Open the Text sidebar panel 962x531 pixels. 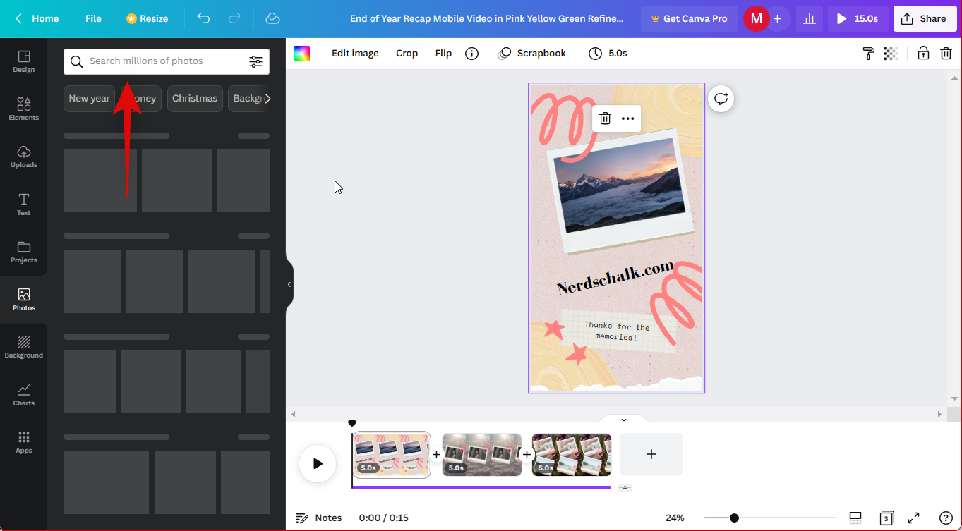pos(23,205)
